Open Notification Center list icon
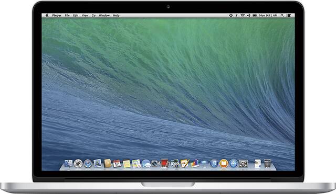The width and height of the screenshot is (336, 194). pos(289,15)
